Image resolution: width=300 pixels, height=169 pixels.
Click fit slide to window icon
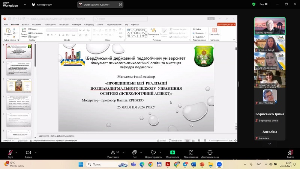pos(235,140)
